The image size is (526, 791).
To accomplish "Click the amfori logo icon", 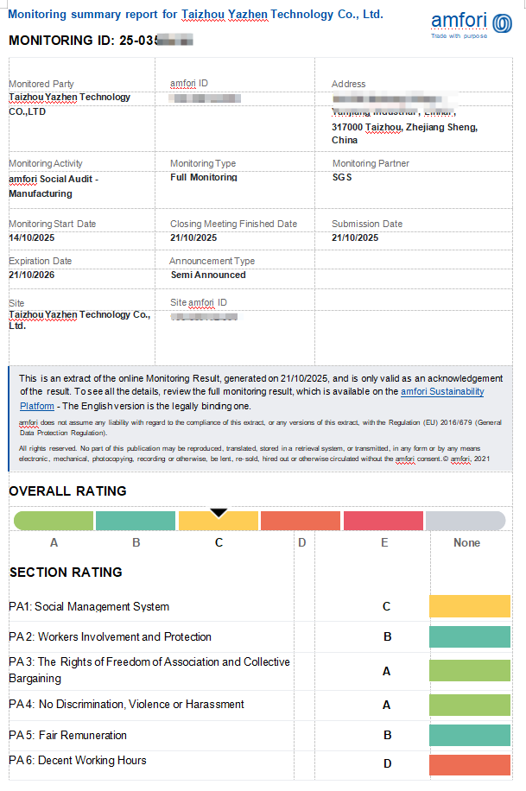I will 503,22.
